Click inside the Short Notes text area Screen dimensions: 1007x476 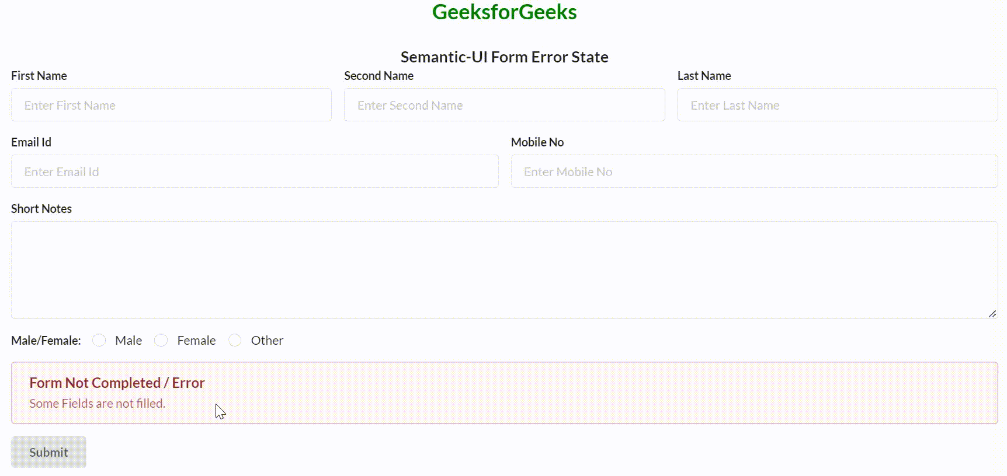point(504,269)
